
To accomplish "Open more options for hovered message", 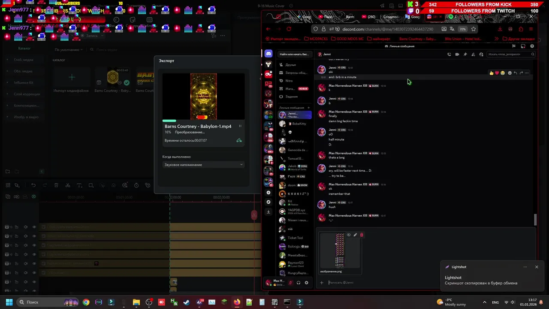I will coord(527,73).
